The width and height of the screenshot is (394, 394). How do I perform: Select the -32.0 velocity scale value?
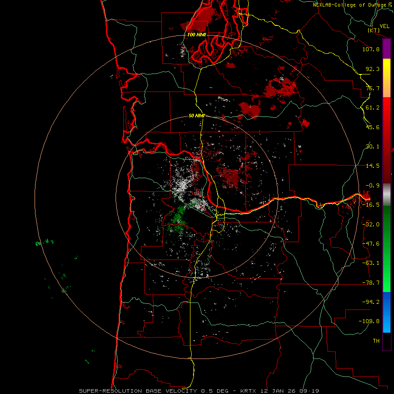[x=371, y=225]
